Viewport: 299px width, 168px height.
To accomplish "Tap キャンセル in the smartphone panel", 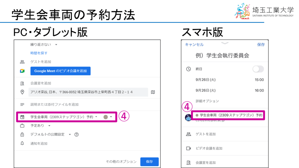I will coord(194,45).
